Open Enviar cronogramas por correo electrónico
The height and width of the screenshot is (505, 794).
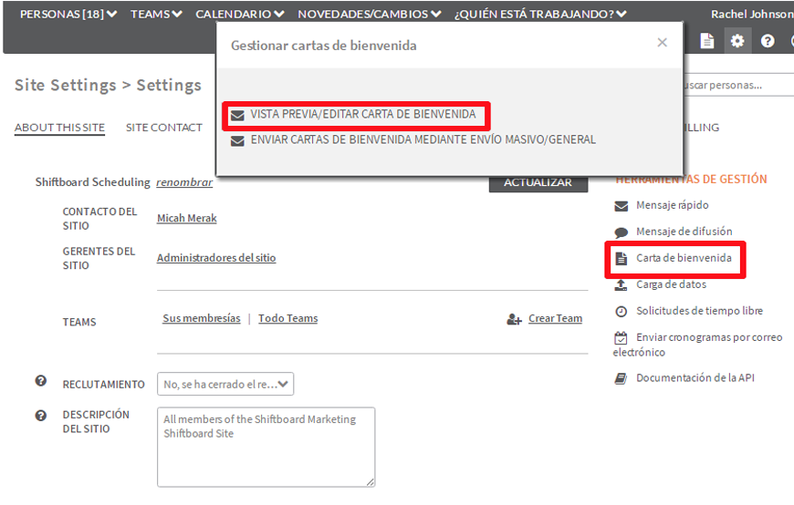click(x=698, y=345)
